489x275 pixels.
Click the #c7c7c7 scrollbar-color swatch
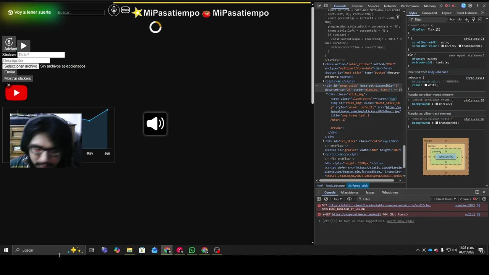click(x=443, y=46)
